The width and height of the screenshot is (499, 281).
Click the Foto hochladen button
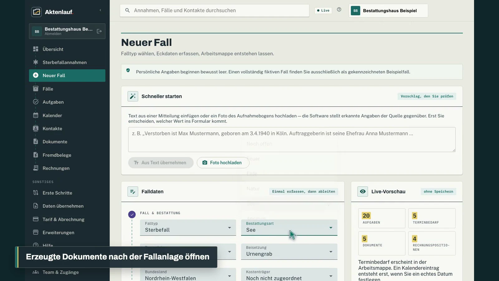(223, 163)
